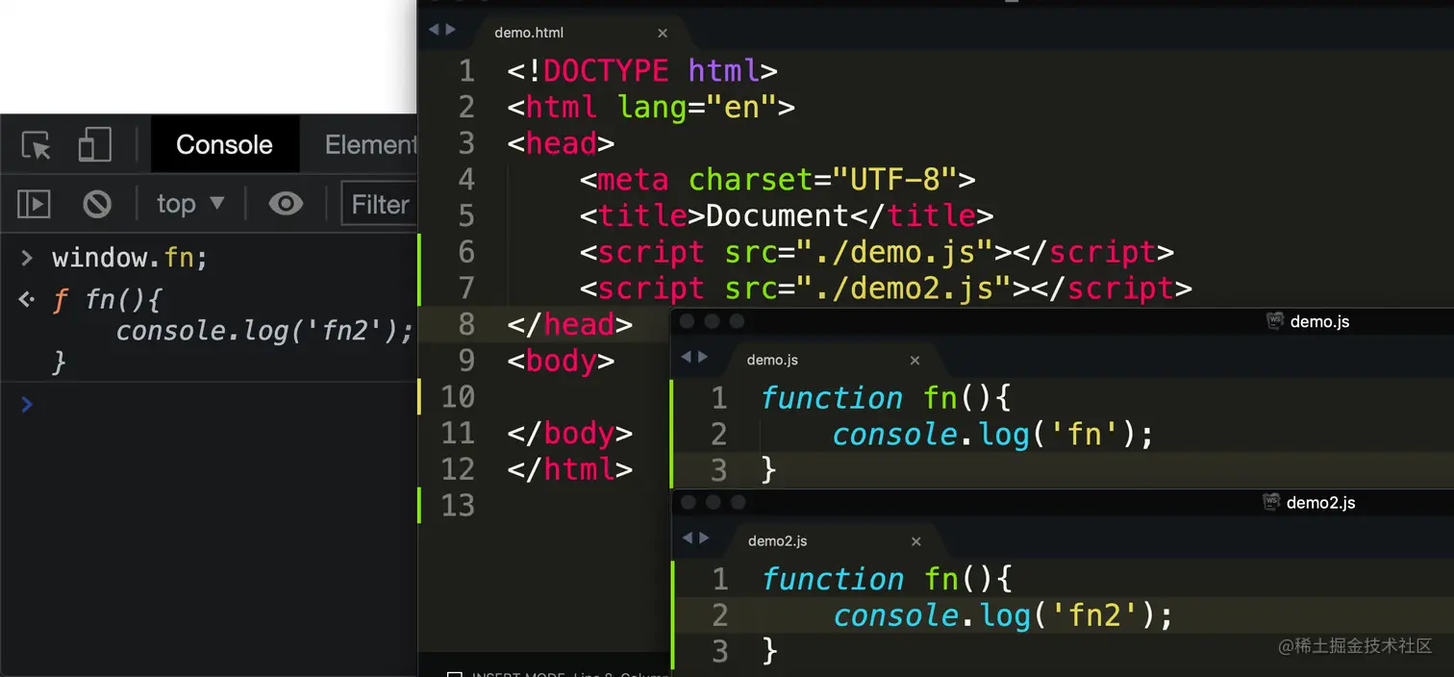Screen dimensions: 1454x677
Task: Click function fn() line in demo.js
Action: click(x=886, y=398)
